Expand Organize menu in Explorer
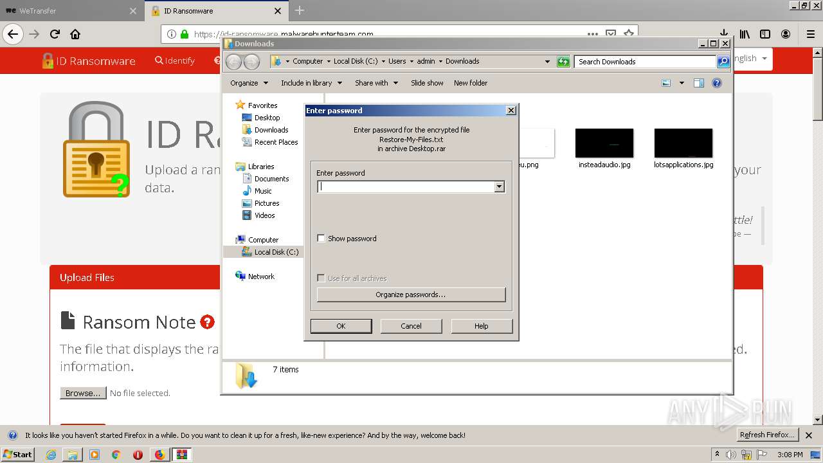The image size is (823, 463). [249, 83]
